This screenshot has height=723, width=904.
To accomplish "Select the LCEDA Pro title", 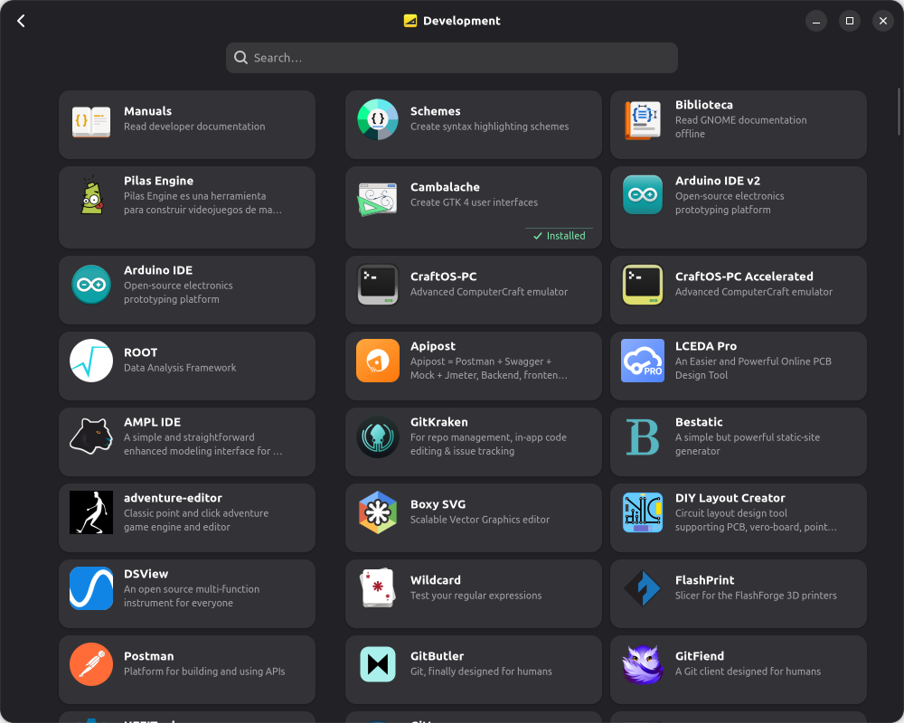I will click(706, 346).
